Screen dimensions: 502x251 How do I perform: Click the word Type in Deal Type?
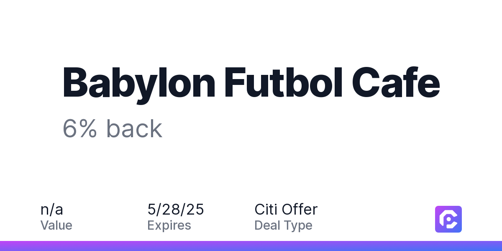point(297,226)
